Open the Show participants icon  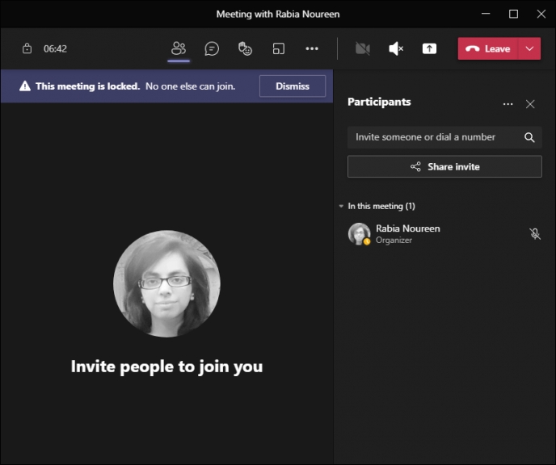(x=179, y=48)
